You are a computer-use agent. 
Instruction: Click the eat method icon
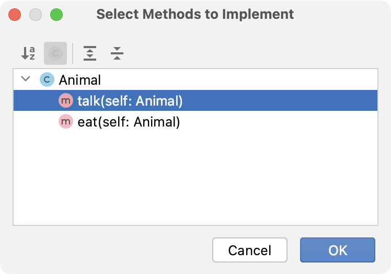point(66,122)
